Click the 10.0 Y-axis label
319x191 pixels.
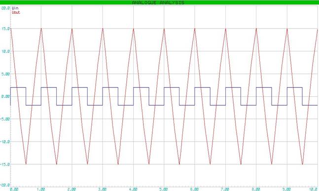tap(5, 51)
